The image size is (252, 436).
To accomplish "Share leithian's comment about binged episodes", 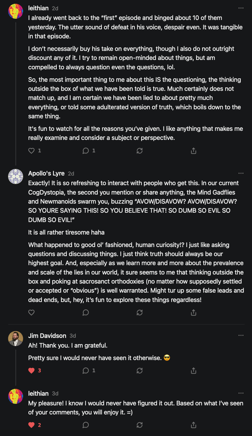I will pos(193,151).
